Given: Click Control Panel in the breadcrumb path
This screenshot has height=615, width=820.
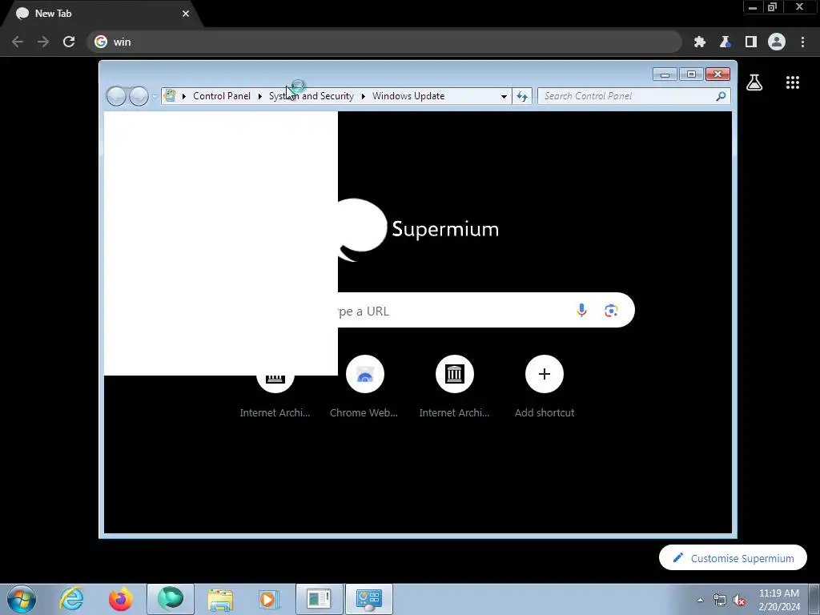Looking at the screenshot, I should tap(222, 96).
